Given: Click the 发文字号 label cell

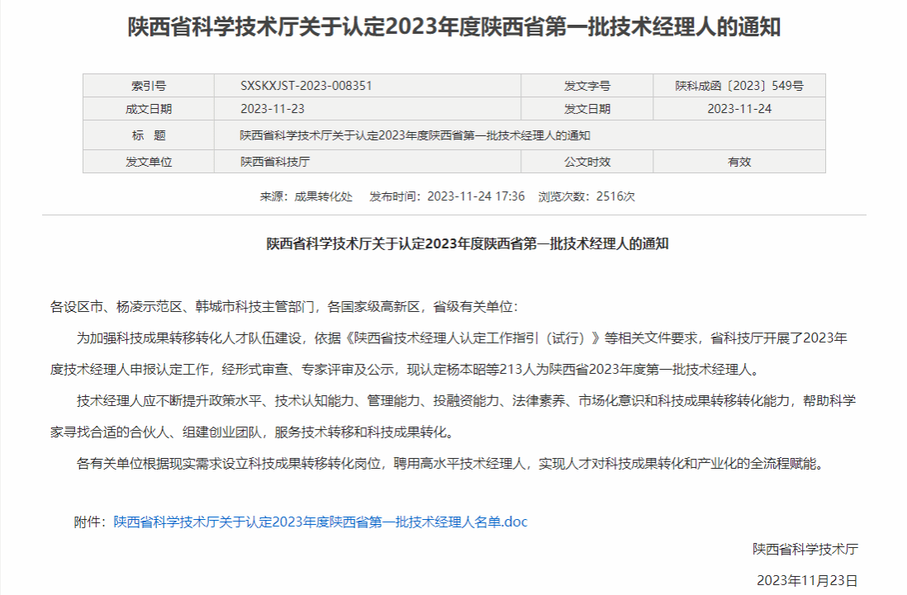Looking at the screenshot, I should (587, 86).
